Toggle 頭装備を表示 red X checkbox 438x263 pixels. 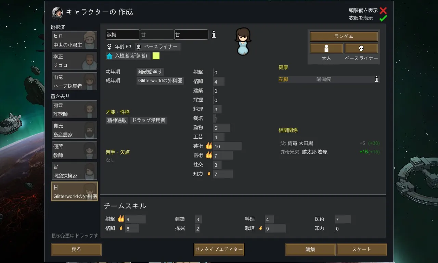[x=383, y=11]
